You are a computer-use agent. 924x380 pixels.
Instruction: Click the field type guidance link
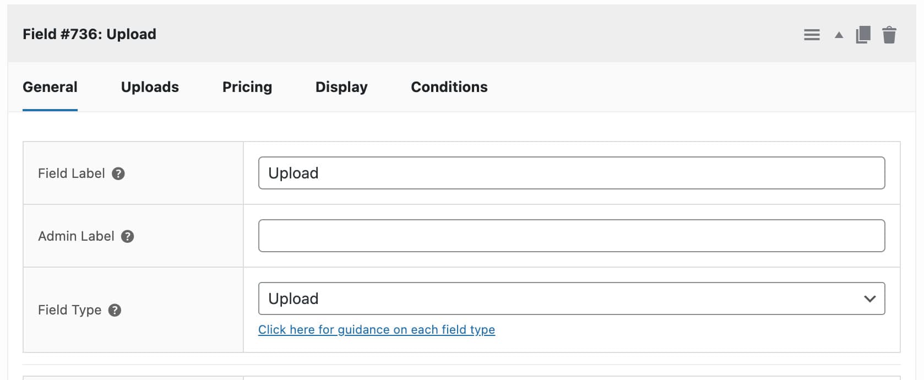click(x=377, y=329)
